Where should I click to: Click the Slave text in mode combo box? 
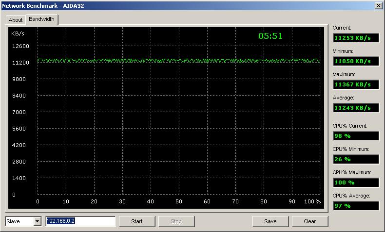(13, 221)
